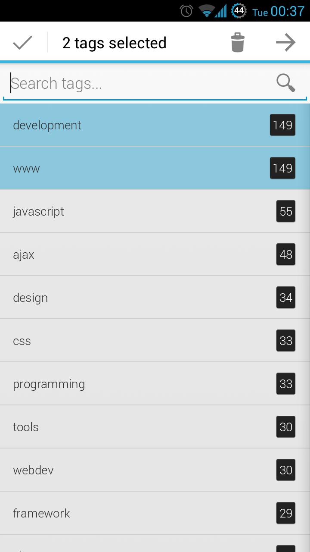Image resolution: width=310 pixels, height=552 pixels.
Task: Deselect the highlighted www tag
Action: click(129, 168)
